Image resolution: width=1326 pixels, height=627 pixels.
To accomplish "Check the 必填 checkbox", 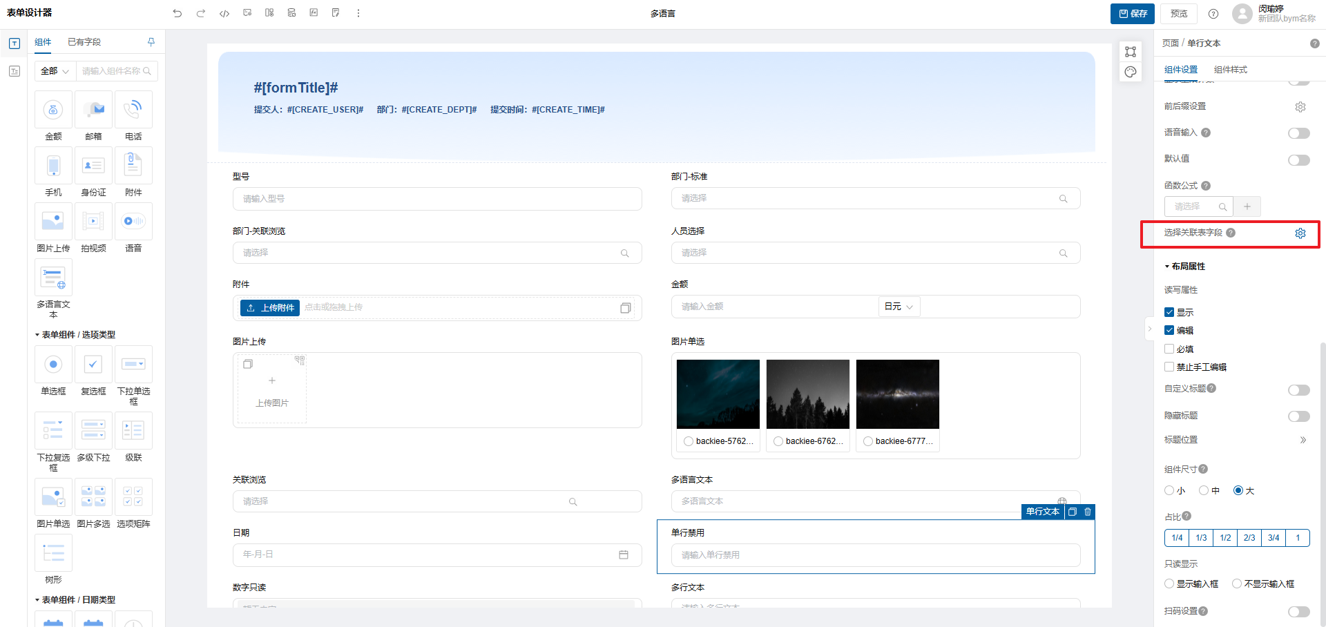I will tap(1169, 349).
